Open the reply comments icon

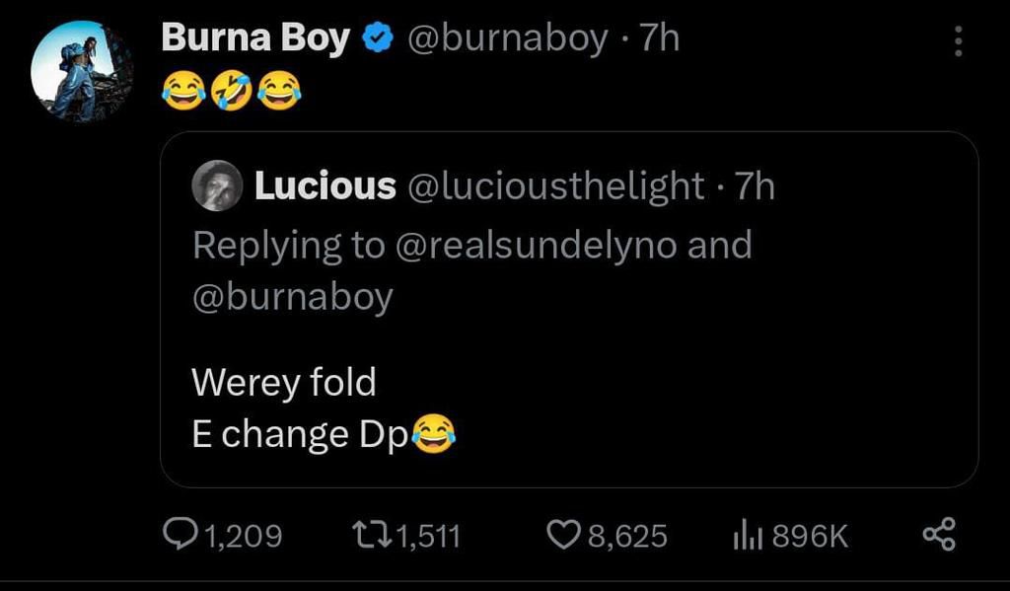183,535
